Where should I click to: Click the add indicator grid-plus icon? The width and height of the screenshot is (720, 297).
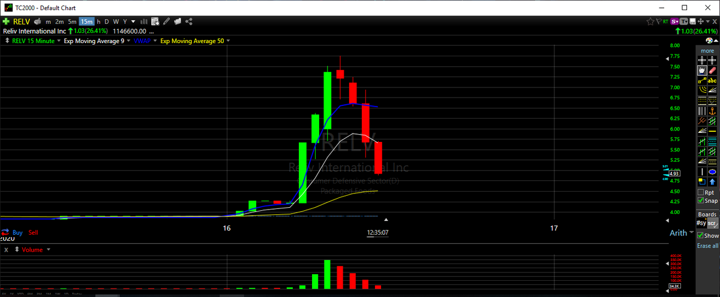pyautogui.click(x=155, y=22)
